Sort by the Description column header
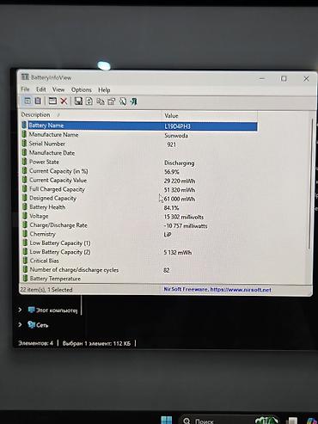Viewport: 318px width, 424px height. [x=90, y=114]
